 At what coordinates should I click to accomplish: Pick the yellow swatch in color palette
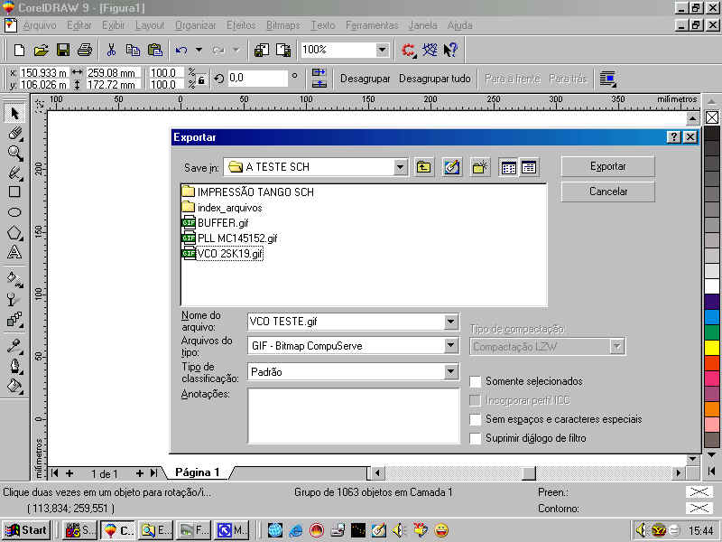tap(712, 347)
